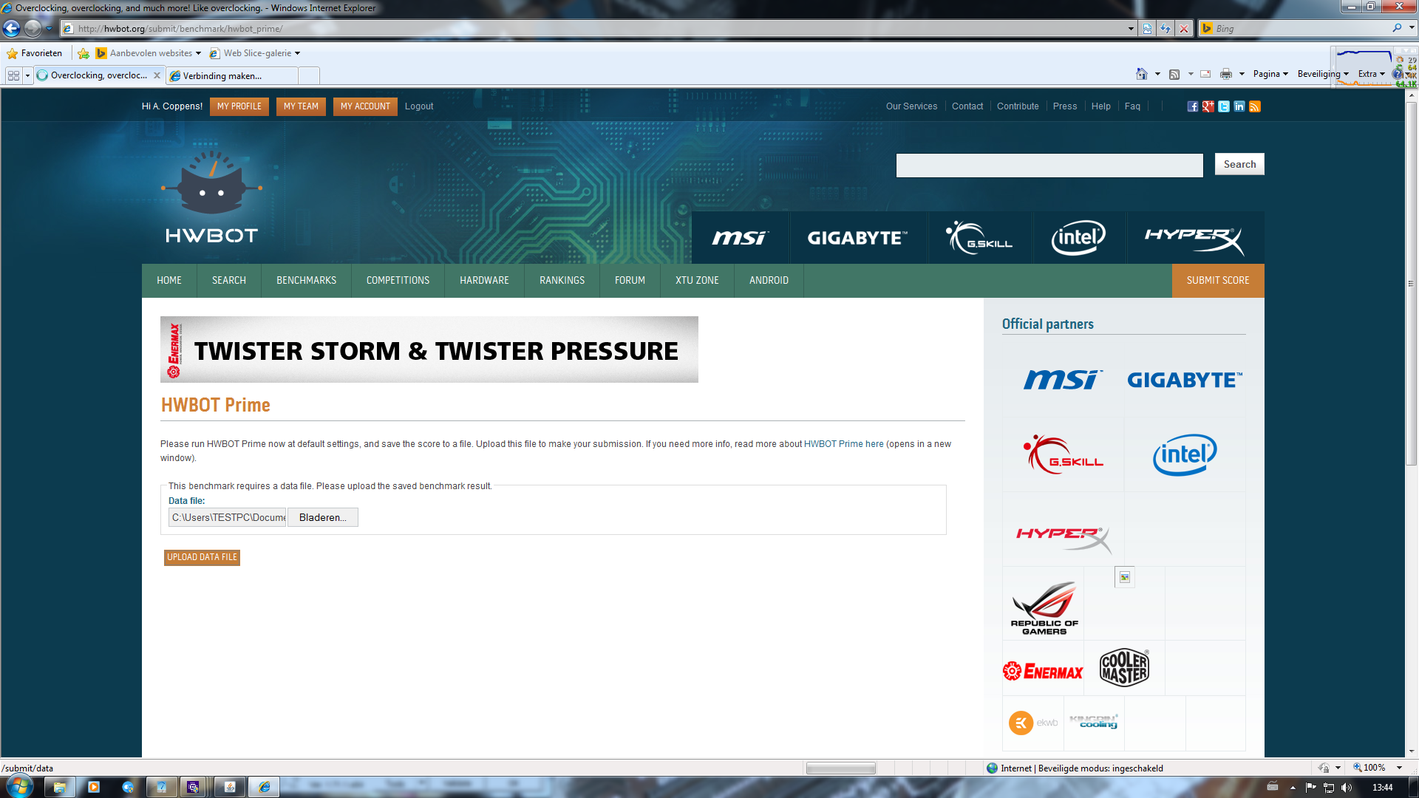1419x798 pixels.
Task: Open the print options dropdown arrow
Action: [x=1242, y=74]
